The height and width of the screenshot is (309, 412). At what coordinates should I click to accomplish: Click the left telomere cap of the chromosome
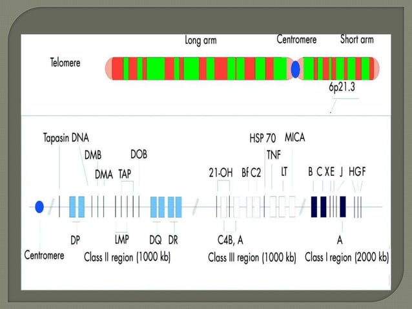point(108,69)
